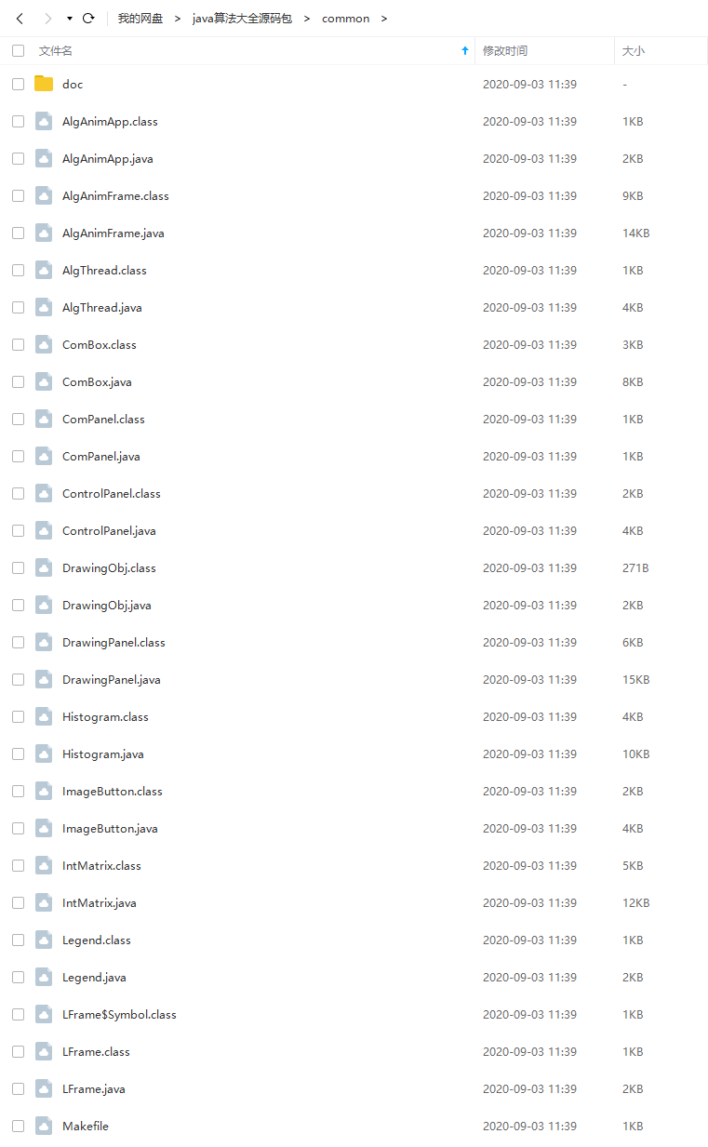Go back using the left arrow
Screen dimensions: 708x1147
point(20,19)
